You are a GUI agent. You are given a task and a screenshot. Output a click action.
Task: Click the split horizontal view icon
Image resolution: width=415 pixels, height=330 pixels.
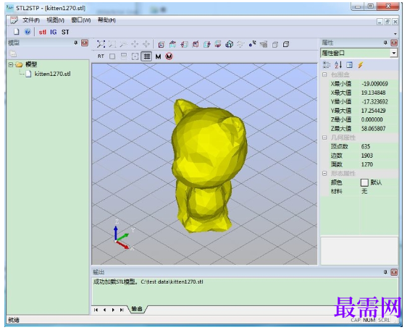[x=124, y=56]
